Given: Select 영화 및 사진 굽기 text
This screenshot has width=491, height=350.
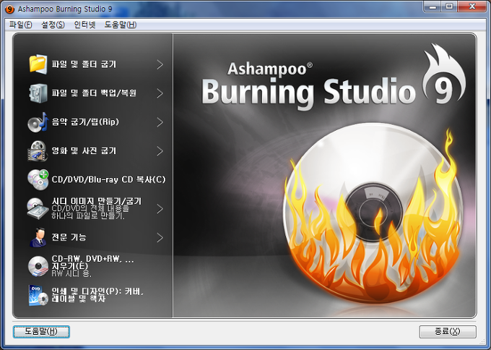Looking at the screenshot, I should click(x=84, y=151).
